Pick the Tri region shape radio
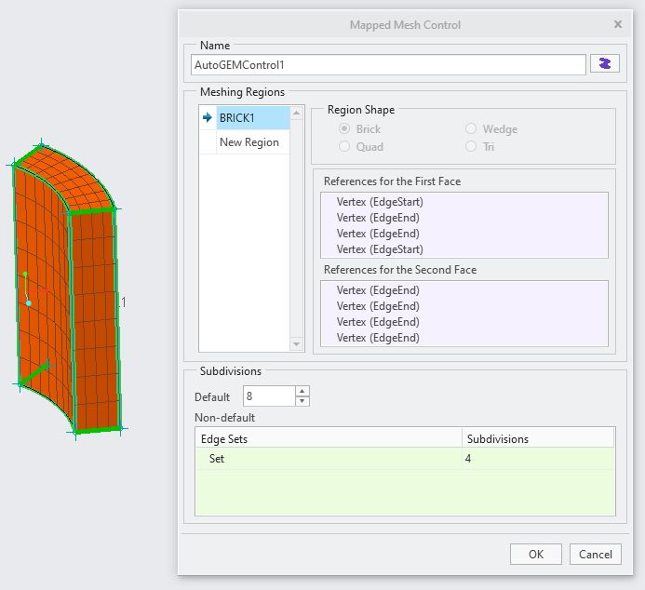 [x=471, y=146]
